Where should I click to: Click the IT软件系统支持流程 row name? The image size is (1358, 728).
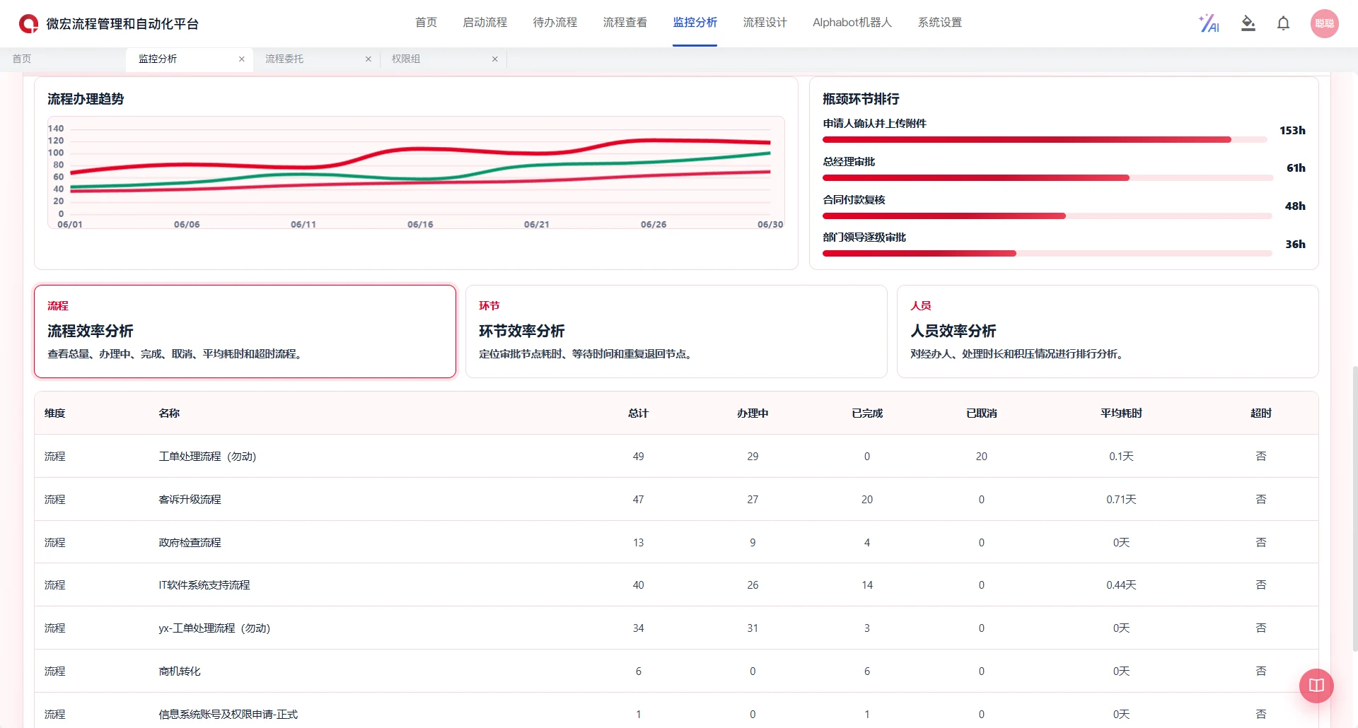coord(204,585)
